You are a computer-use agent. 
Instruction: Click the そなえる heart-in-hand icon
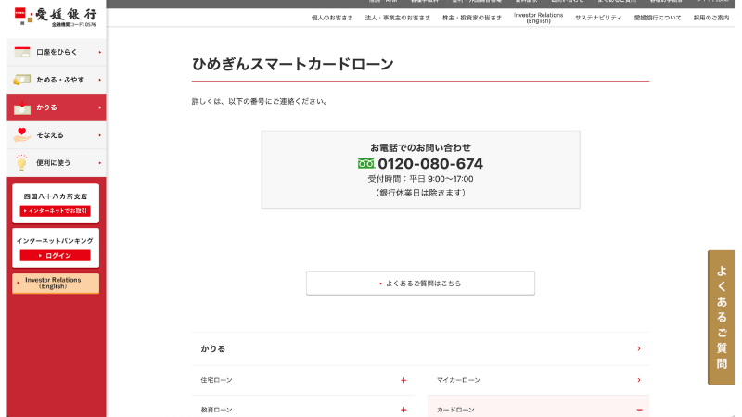(x=21, y=134)
